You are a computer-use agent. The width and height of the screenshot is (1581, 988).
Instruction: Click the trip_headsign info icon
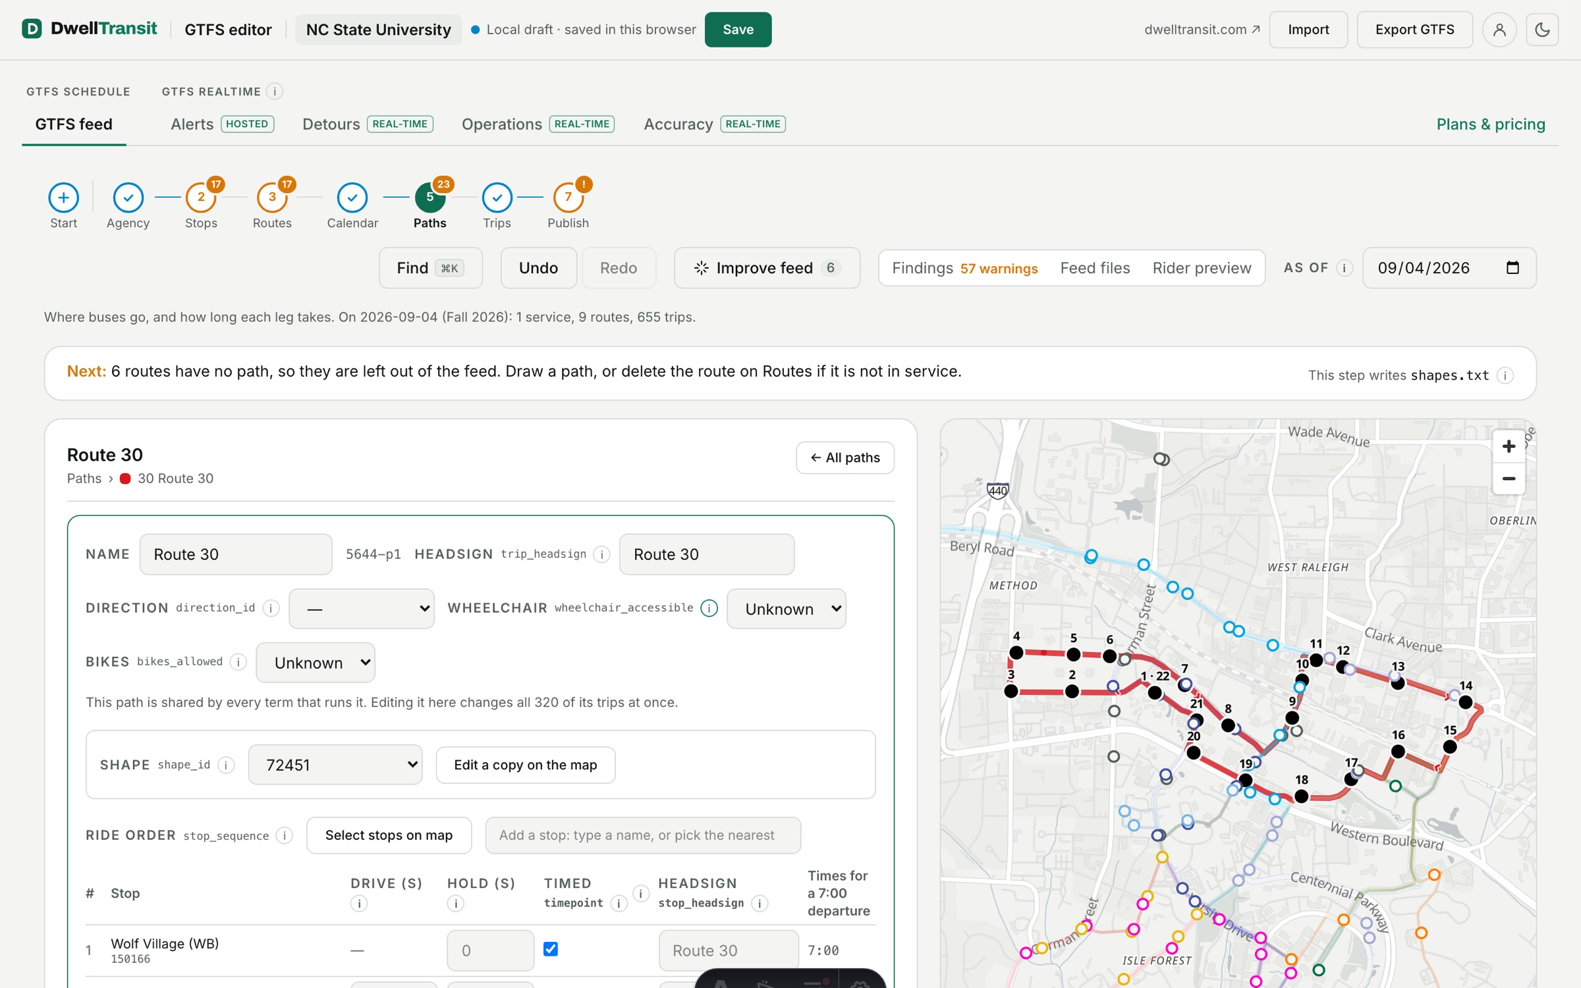coord(601,555)
